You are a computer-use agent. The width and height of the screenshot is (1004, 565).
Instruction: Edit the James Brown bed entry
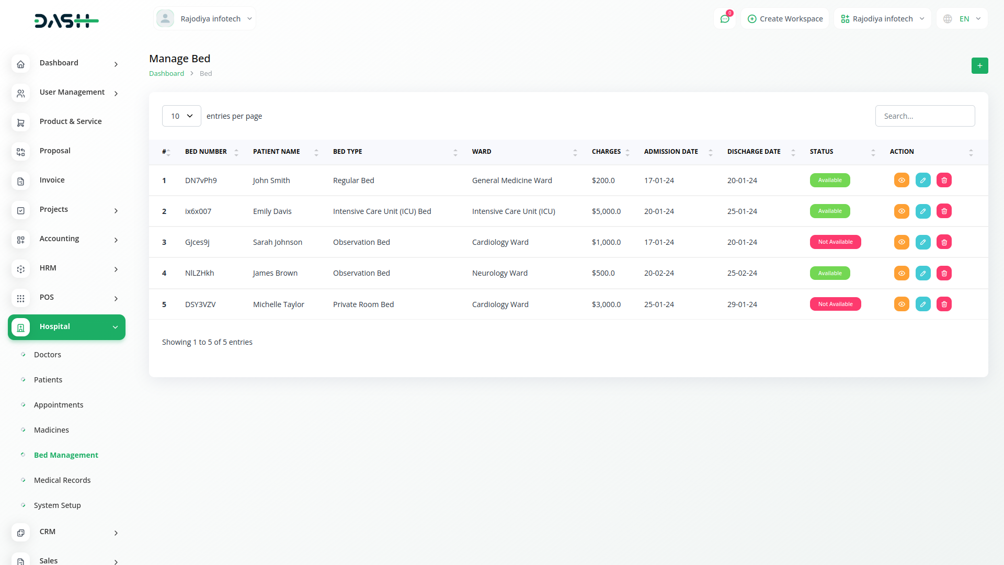click(923, 273)
